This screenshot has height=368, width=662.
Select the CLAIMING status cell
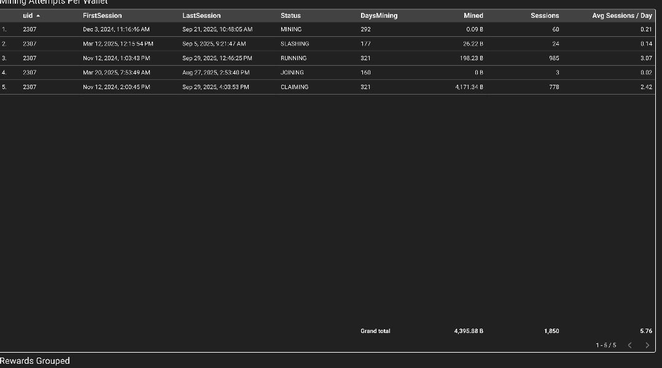294,87
